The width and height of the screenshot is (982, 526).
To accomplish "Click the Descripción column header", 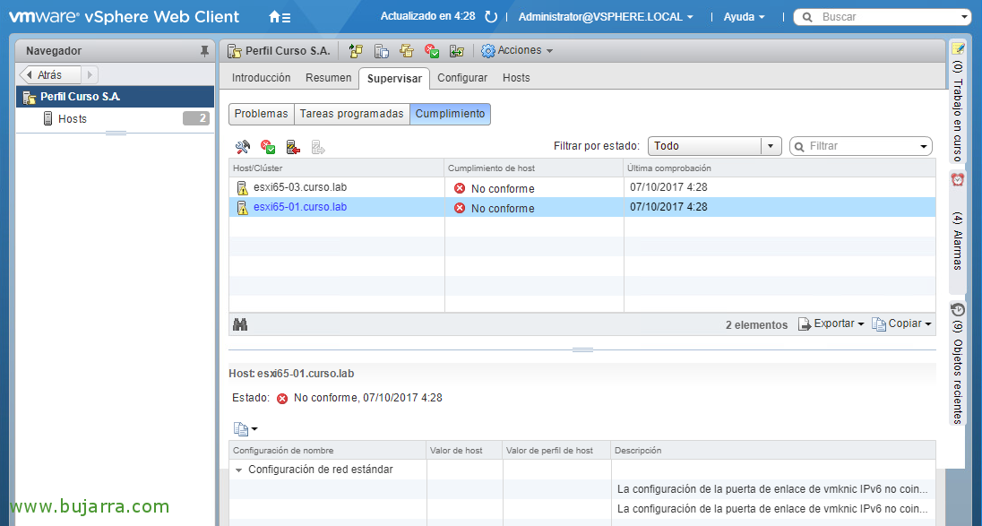I will 773,451.
